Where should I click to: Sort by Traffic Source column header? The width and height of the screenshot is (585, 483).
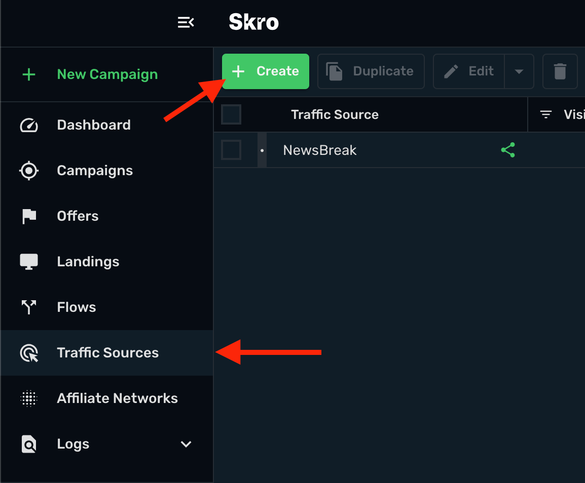tap(335, 114)
